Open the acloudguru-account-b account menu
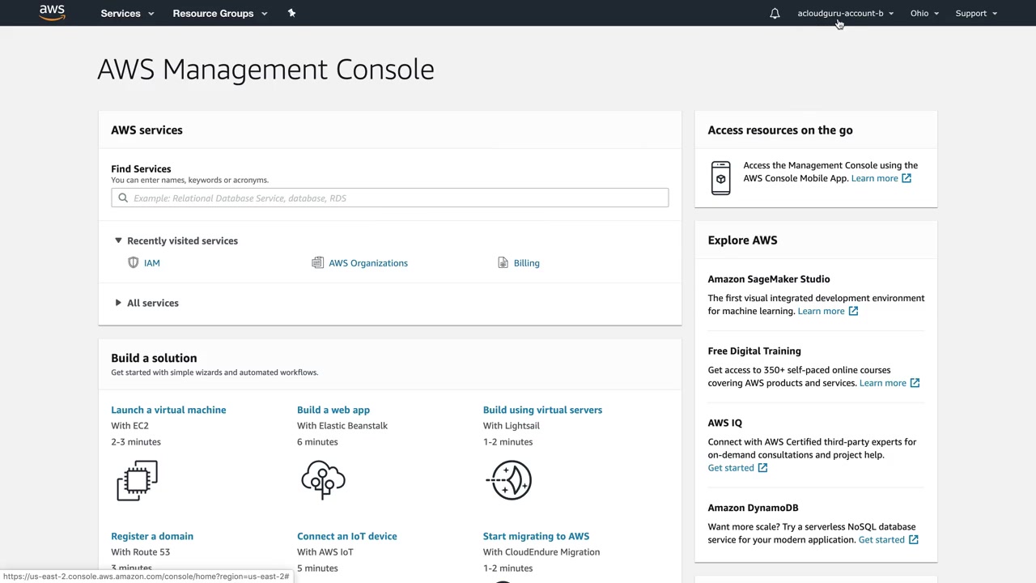 [x=845, y=13]
